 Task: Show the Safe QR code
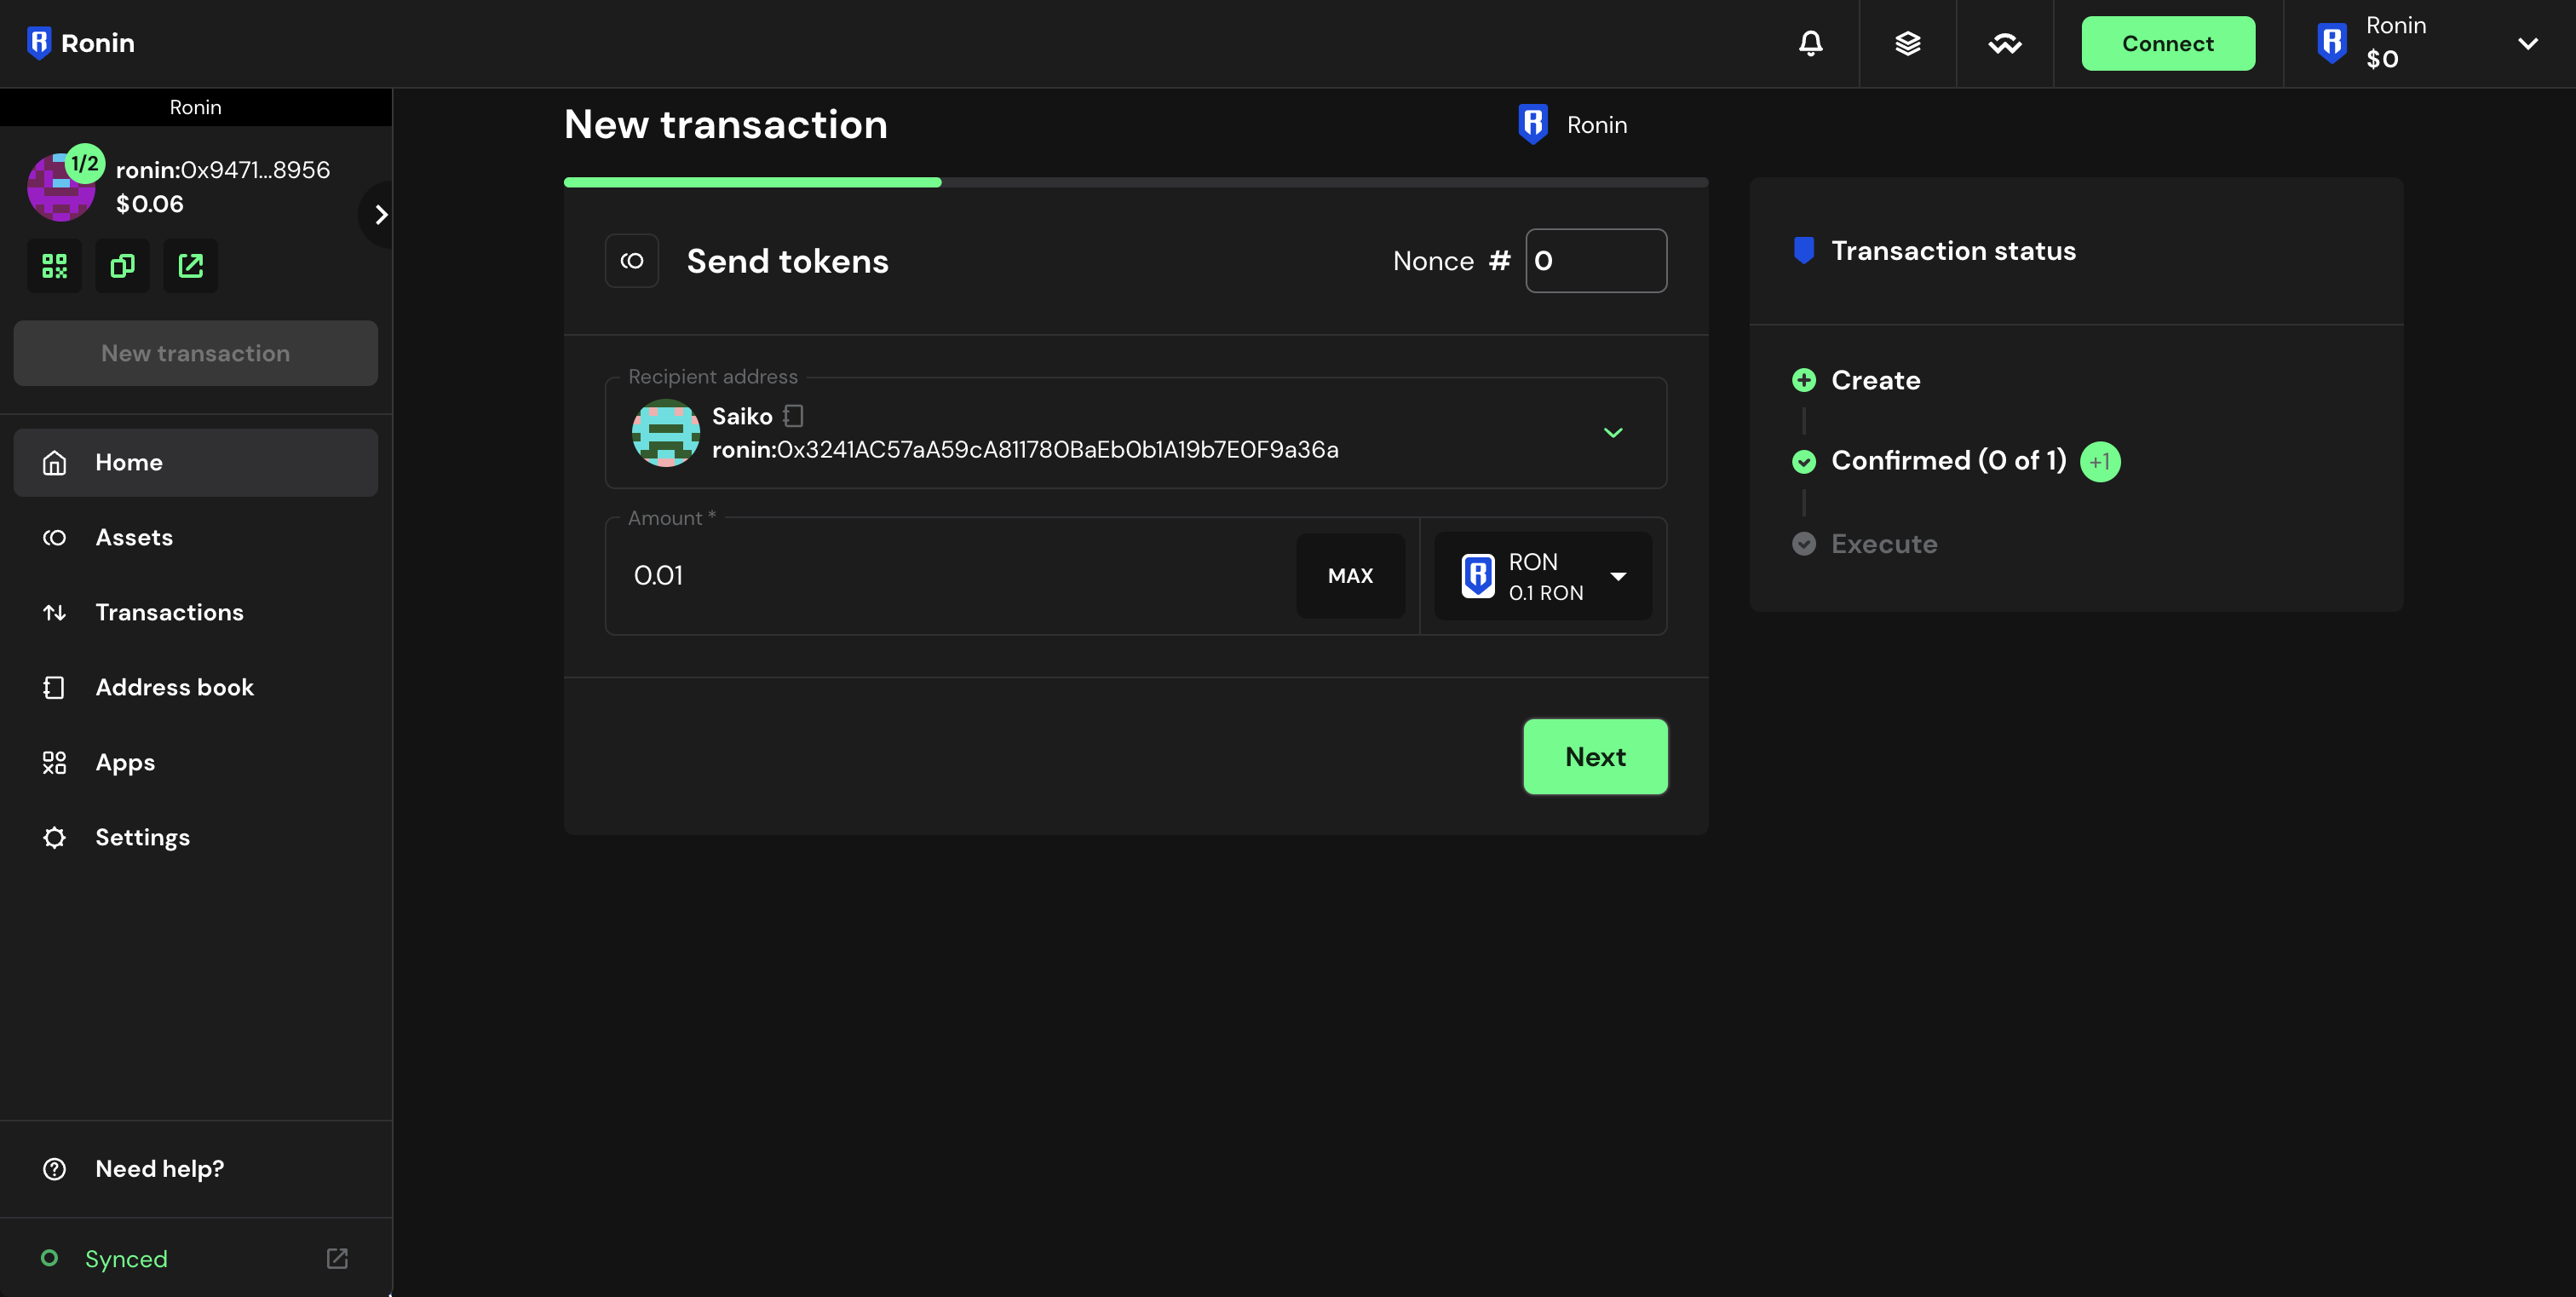pyautogui.click(x=54, y=266)
